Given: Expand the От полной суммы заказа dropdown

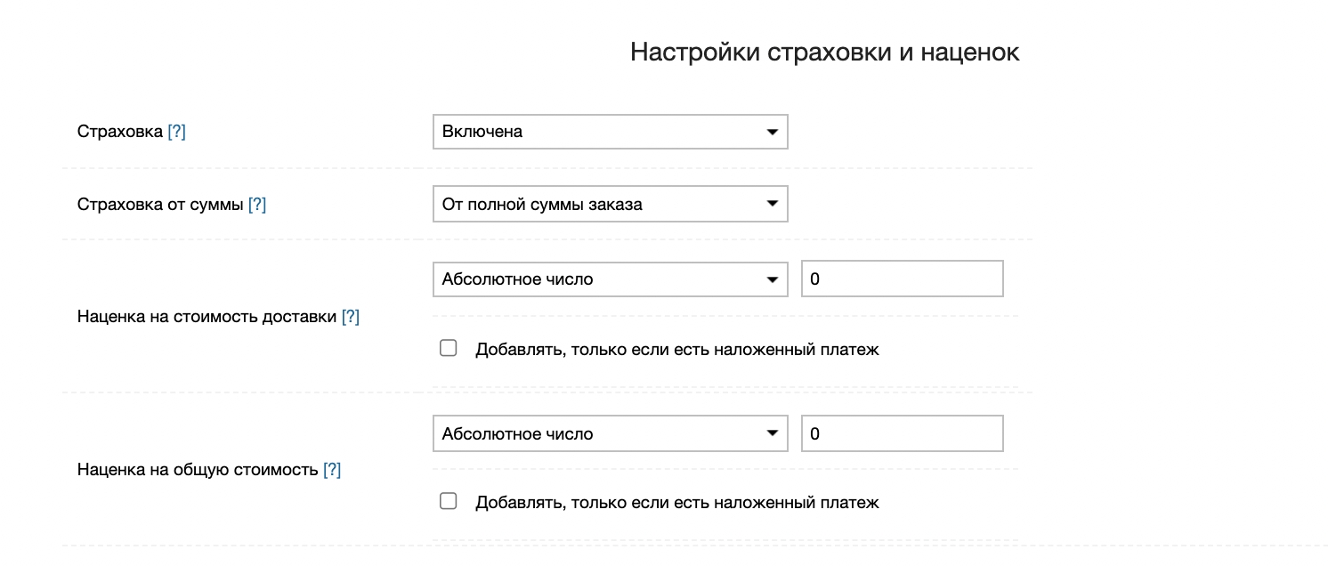Looking at the screenshot, I should tap(610, 205).
